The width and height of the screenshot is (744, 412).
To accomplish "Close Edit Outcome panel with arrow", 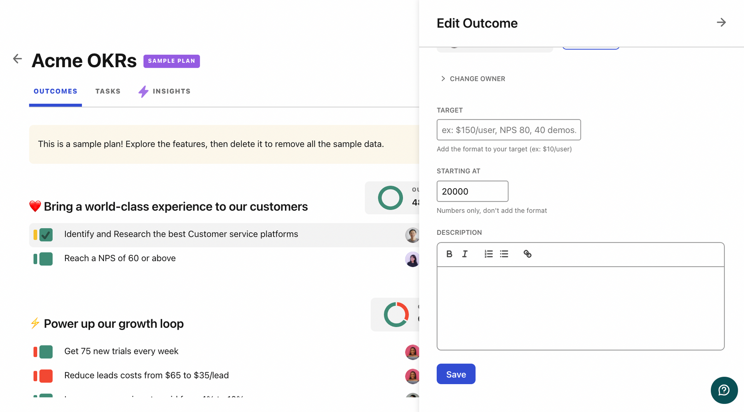I will tap(721, 23).
